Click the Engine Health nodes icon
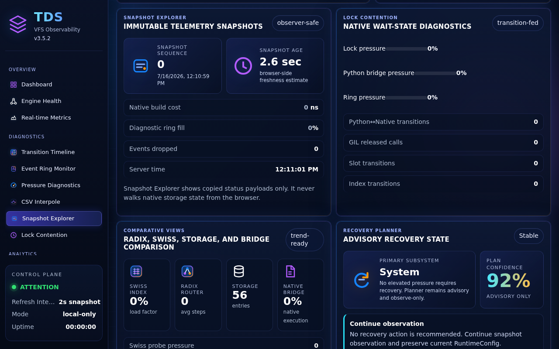 pos(14,101)
